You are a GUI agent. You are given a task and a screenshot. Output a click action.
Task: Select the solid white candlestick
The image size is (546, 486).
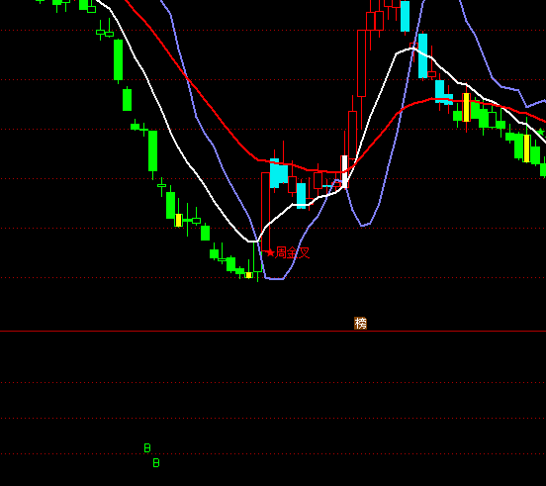pos(344,171)
